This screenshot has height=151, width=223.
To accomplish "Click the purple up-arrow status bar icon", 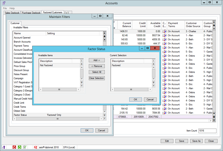I will coord(4,147).
